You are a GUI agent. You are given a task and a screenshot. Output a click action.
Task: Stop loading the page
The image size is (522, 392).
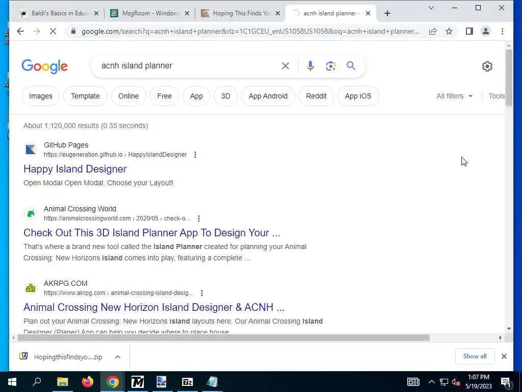(53, 31)
